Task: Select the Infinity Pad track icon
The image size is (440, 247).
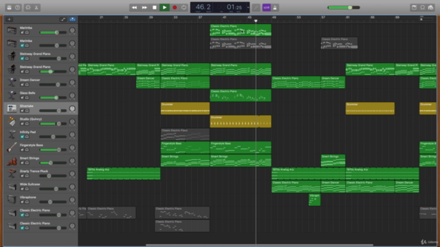Action: coord(12,134)
